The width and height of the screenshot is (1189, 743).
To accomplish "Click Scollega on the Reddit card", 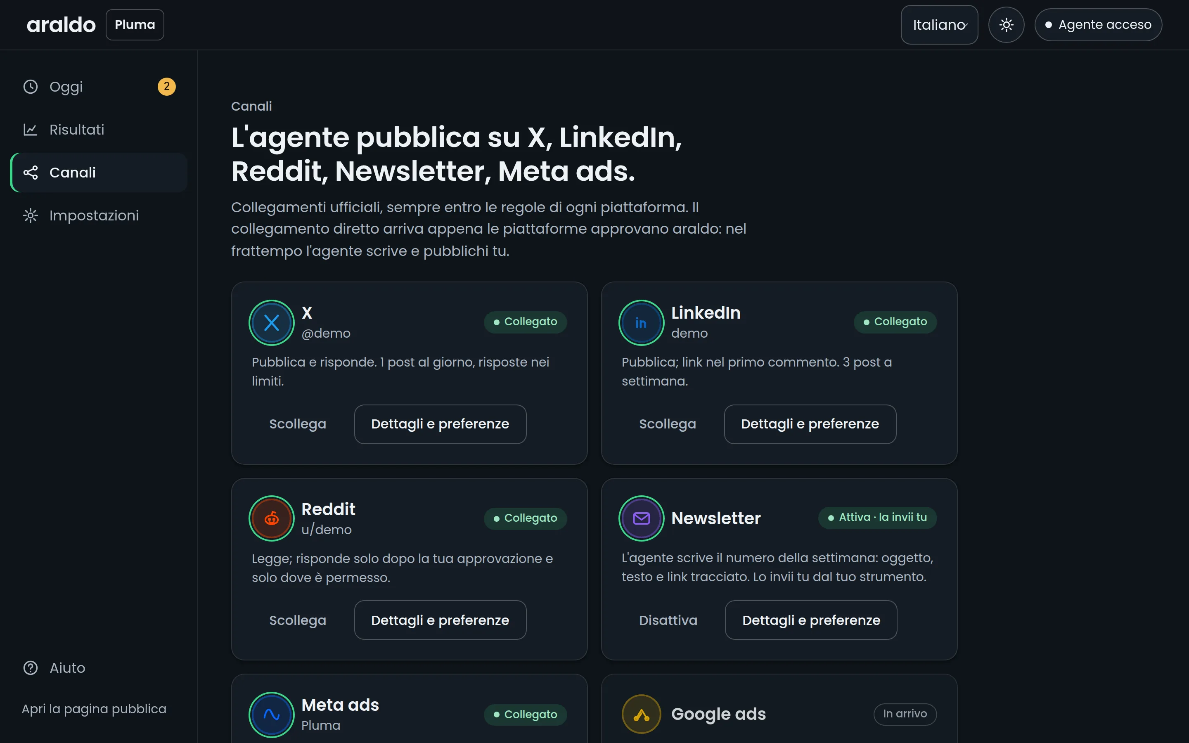I will click(298, 620).
